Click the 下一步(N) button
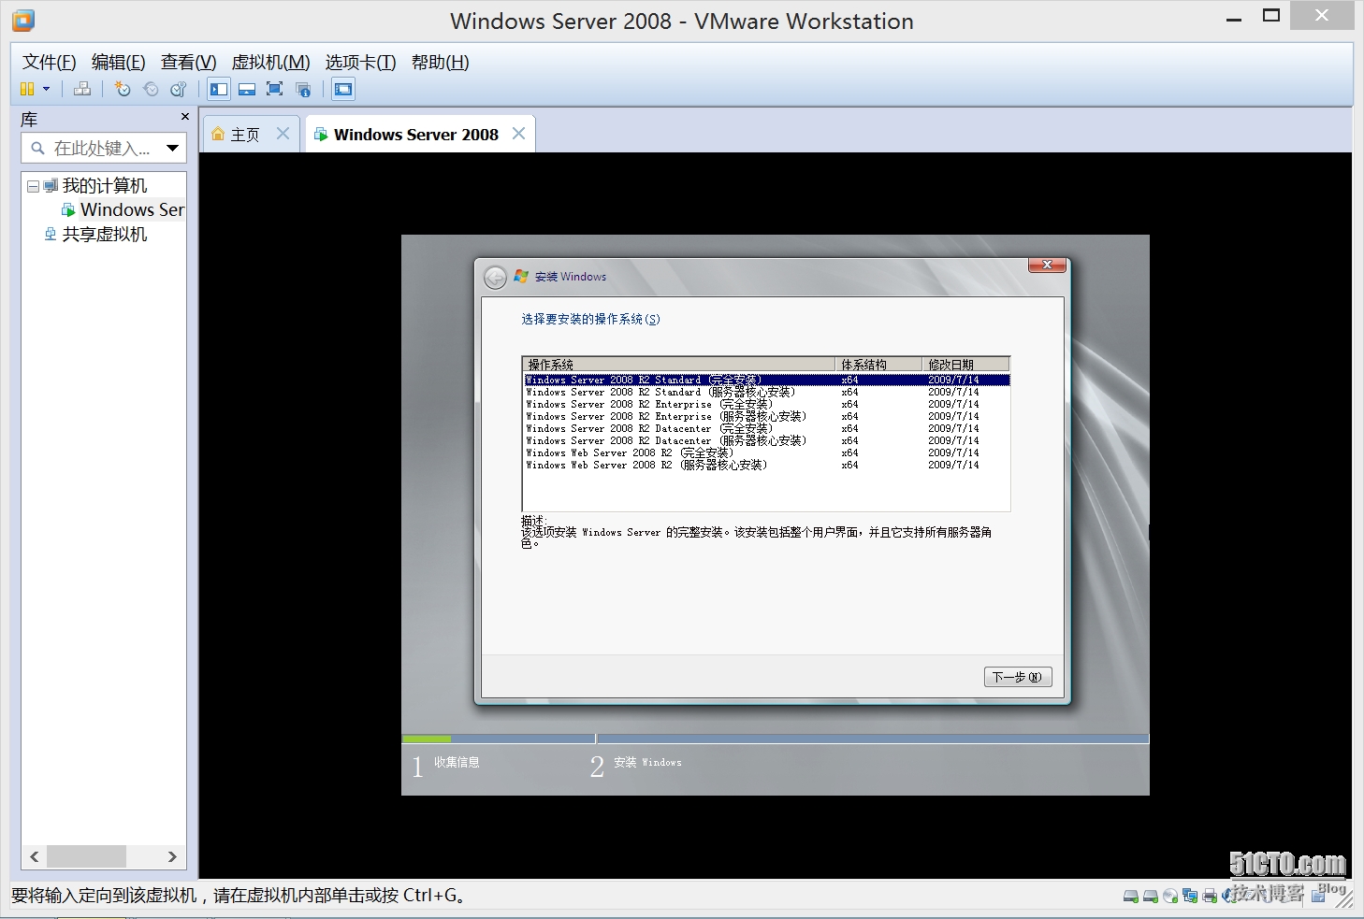1364x919 pixels. point(1018,677)
